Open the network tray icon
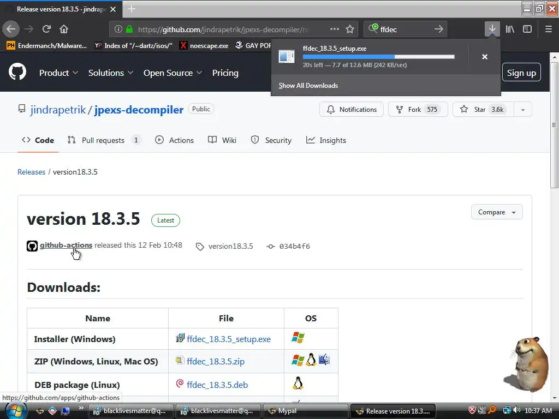The height and width of the screenshot is (419, 559). [x=507, y=410]
